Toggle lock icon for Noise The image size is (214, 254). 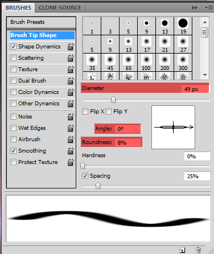coord(71,117)
